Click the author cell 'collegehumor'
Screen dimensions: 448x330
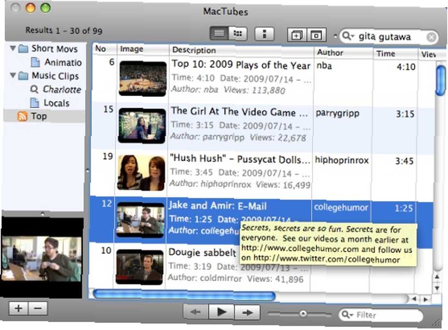click(341, 207)
